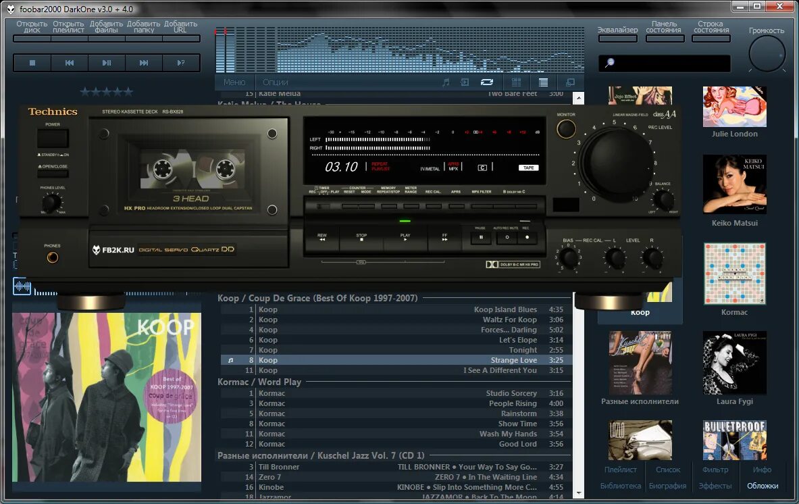799x504 pixels.
Task: Click the 'Открыть плейлист' button
Action: [68, 30]
